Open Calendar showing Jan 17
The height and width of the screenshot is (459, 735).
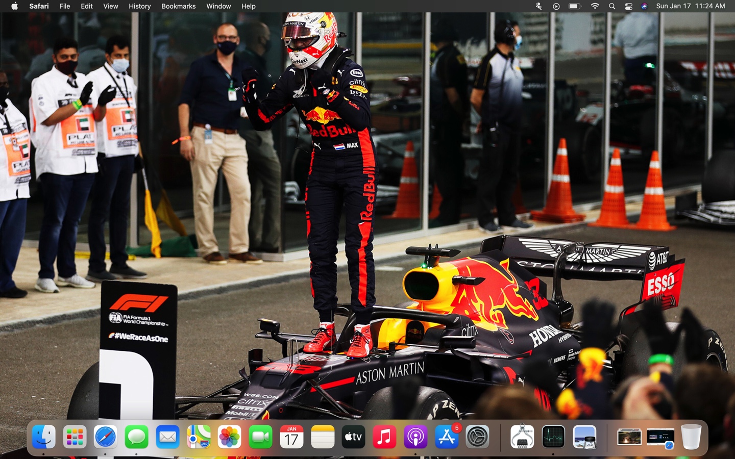pyautogui.click(x=291, y=437)
